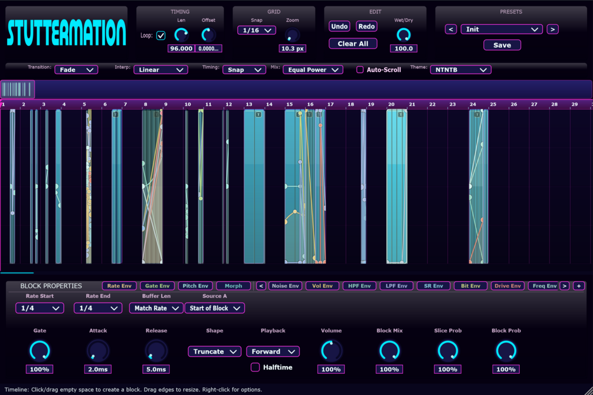Select the block at bar 24
Viewport: 593px width, 395px height.
click(479, 186)
